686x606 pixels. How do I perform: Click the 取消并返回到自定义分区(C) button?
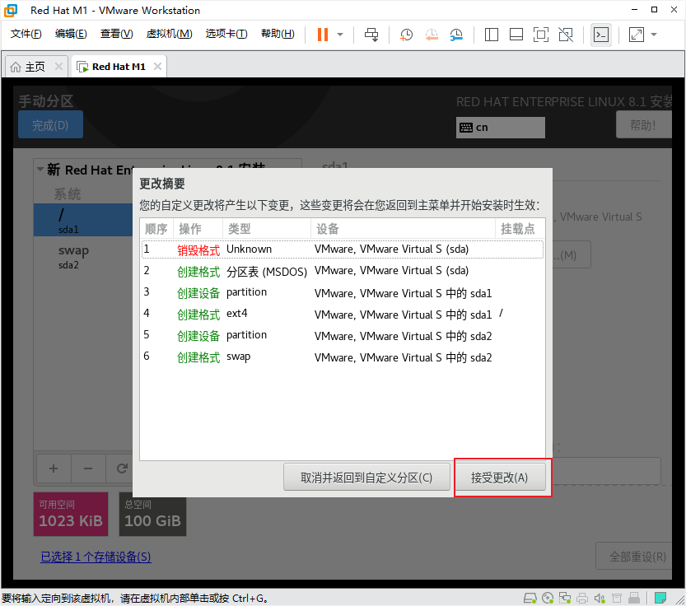point(366,478)
